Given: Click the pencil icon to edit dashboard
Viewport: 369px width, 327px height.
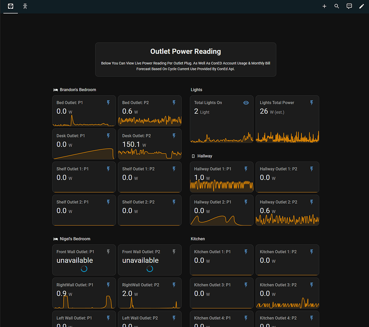Looking at the screenshot, I should click(x=361, y=7).
